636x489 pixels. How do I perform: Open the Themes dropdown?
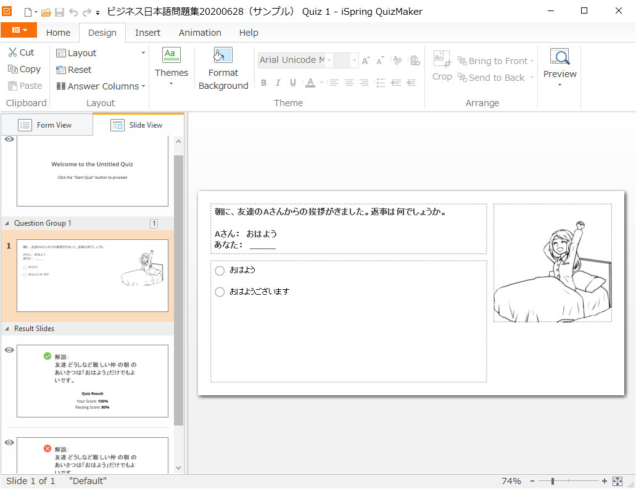click(x=171, y=69)
